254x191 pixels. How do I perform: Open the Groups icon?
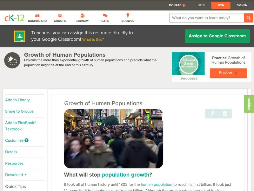coord(60,16)
